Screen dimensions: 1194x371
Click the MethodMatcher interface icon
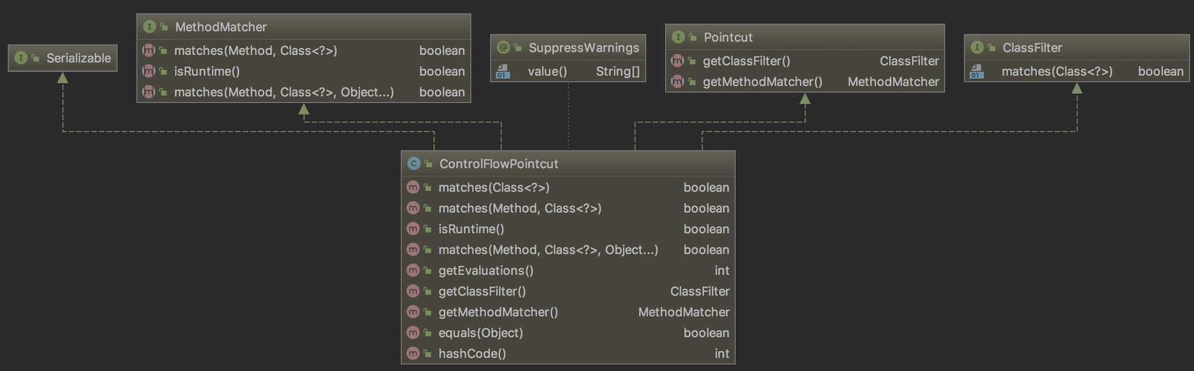(149, 27)
